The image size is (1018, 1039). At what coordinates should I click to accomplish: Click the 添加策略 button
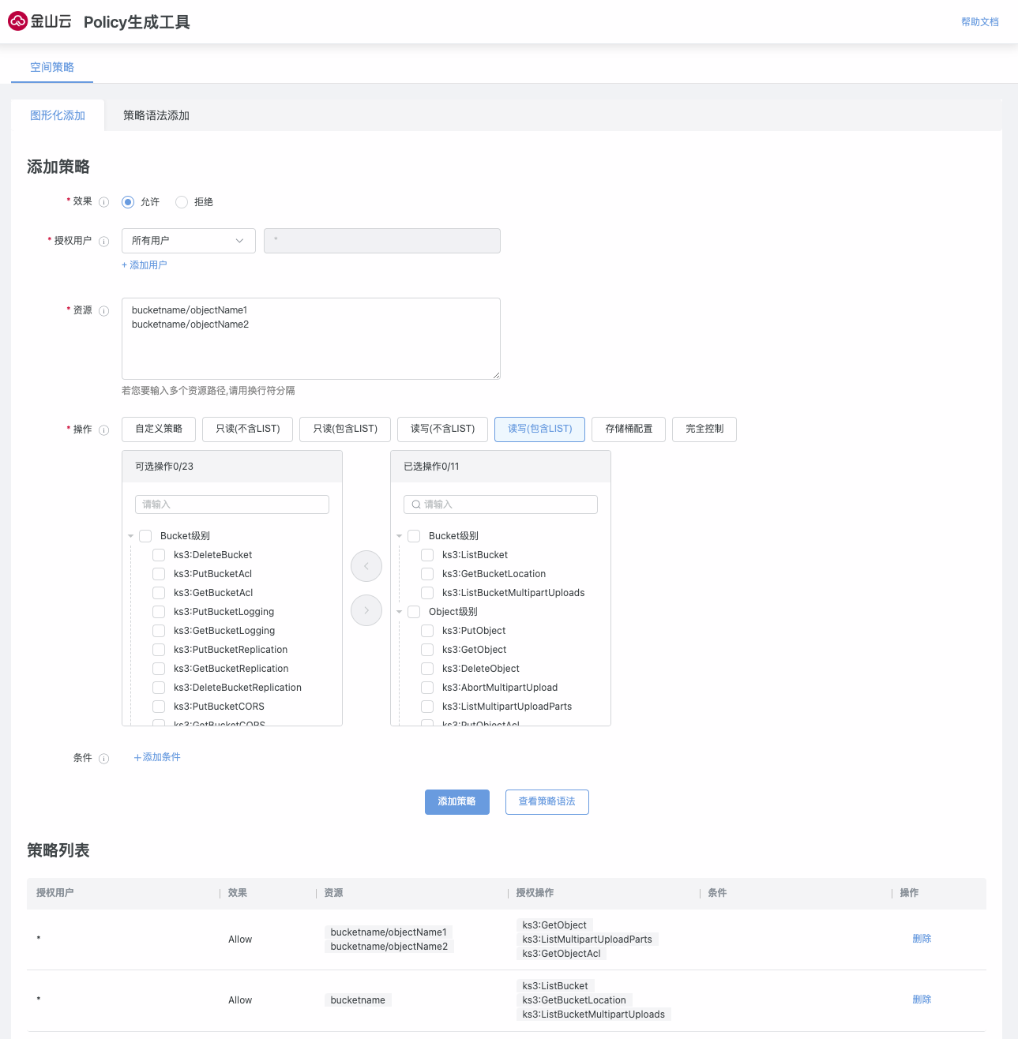(456, 801)
